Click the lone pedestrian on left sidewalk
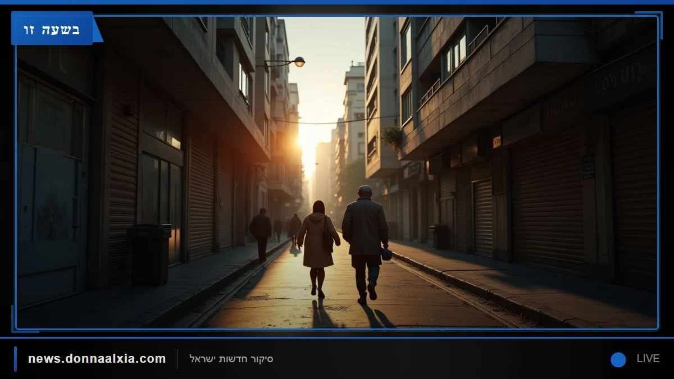Image resolution: width=674 pixels, height=379 pixels. pos(261,234)
